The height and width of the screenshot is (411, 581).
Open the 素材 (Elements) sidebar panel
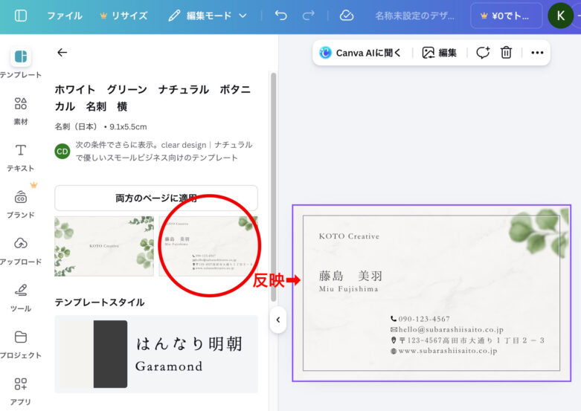coord(21,110)
